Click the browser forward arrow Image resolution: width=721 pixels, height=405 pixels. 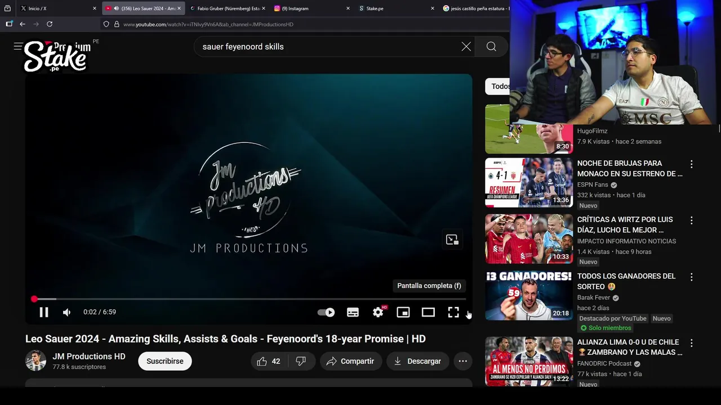tap(36, 24)
